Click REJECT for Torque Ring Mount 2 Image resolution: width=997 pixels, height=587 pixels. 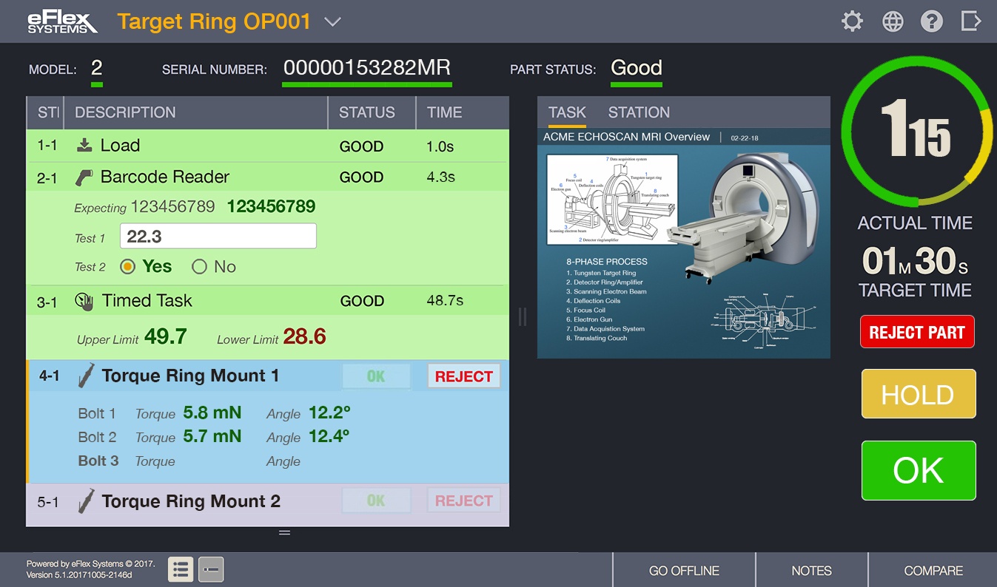(x=464, y=501)
